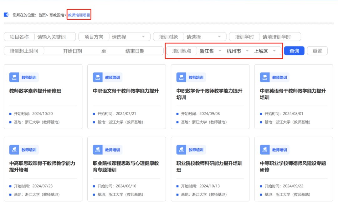Click the icon on 职业院校教师科研能力提升培训班 card
This screenshot has height=202, width=338.
[181, 150]
